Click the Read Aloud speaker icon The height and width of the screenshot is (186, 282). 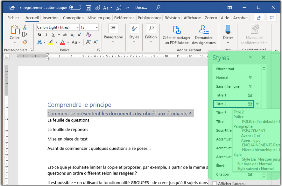click(119, 8)
